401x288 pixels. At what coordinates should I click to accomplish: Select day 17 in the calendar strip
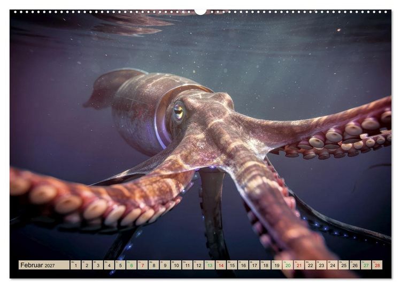coord(254,265)
